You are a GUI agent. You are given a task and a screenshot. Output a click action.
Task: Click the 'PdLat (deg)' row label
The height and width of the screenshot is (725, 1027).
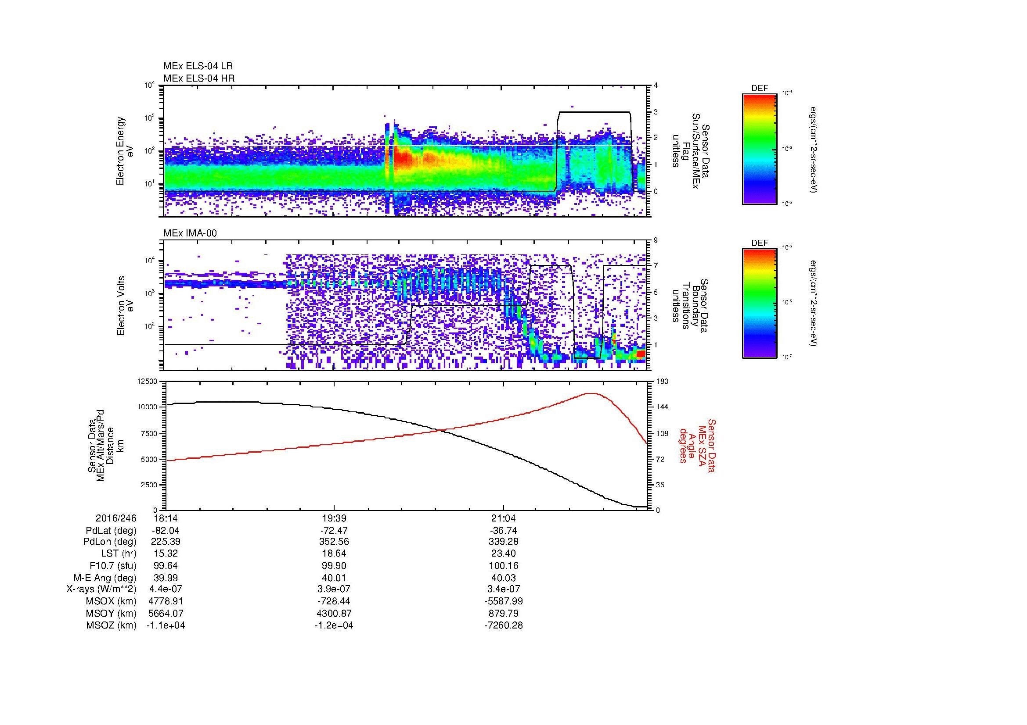click(111, 530)
